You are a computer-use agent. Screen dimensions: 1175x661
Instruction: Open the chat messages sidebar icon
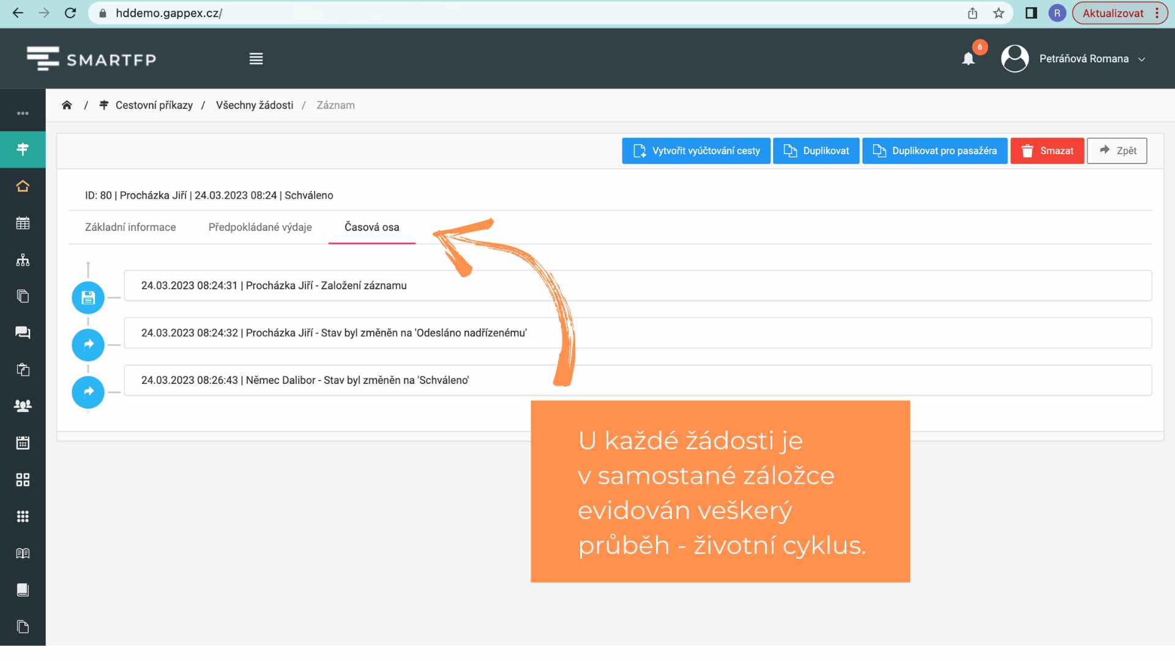click(x=23, y=332)
